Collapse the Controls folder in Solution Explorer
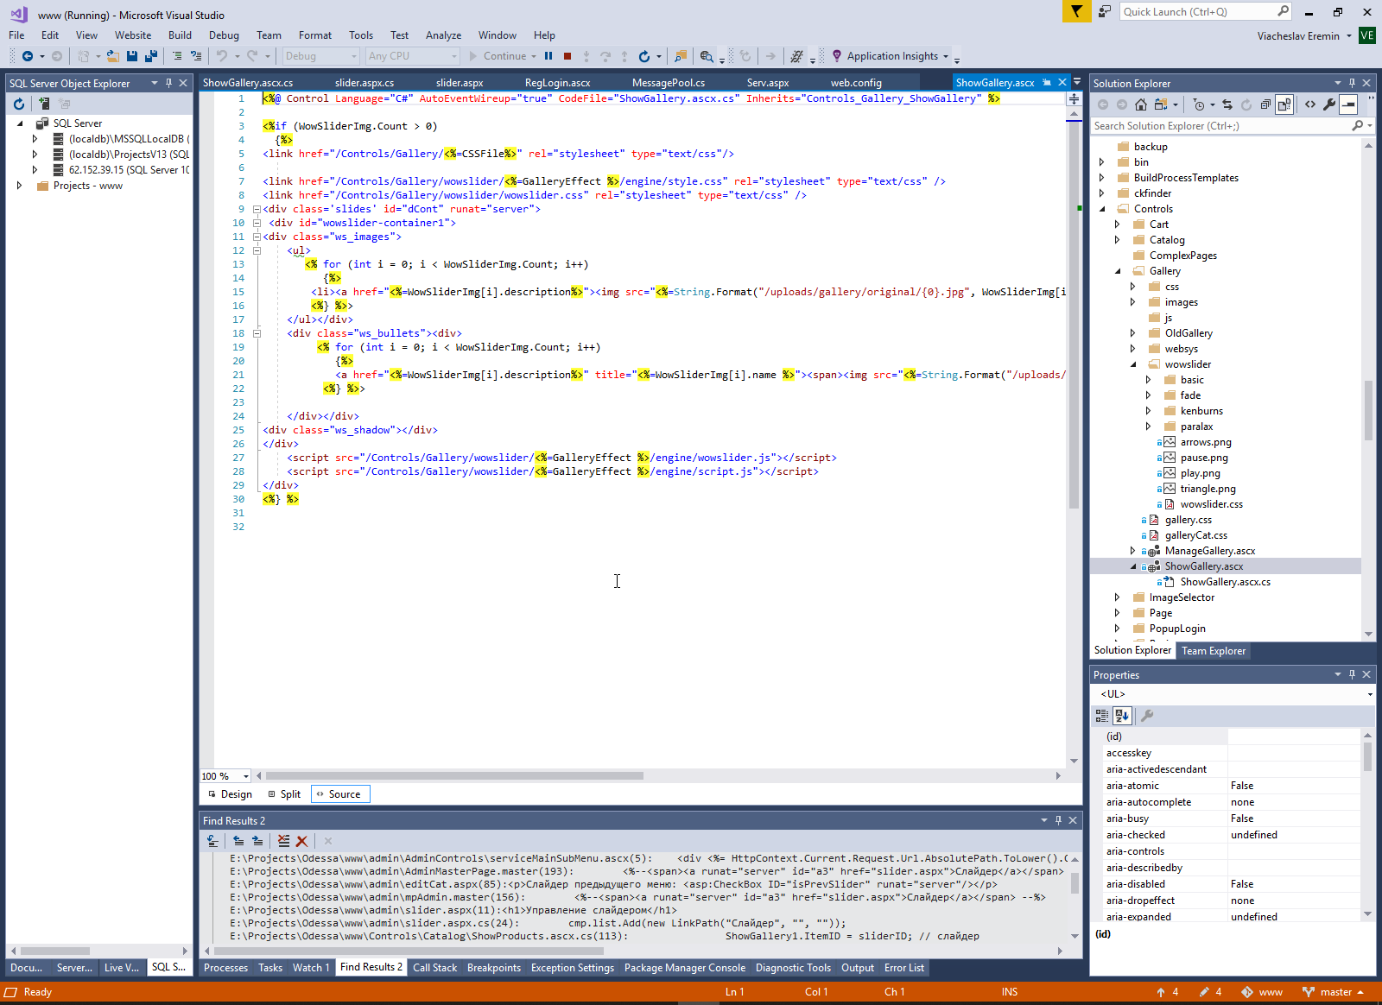The image size is (1382, 1005). 1102,209
